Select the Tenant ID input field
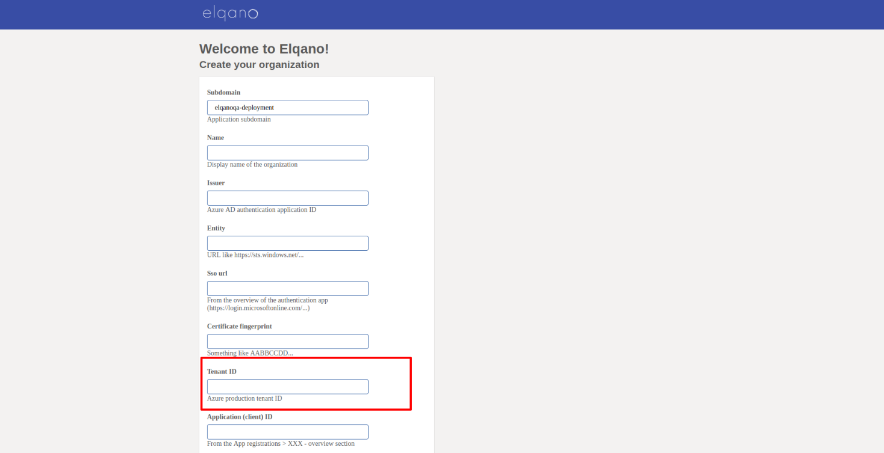The width and height of the screenshot is (884, 453). click(288, 386)
